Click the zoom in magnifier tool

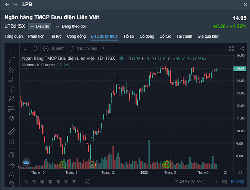tap(12, 142)
